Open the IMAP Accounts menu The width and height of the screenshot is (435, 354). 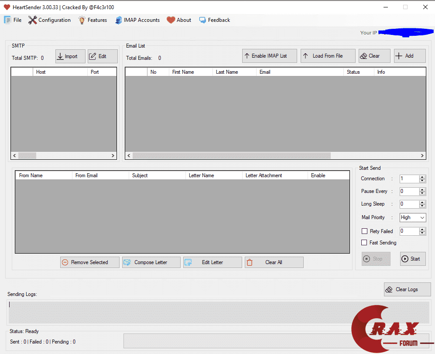click(x=137, y=20)
